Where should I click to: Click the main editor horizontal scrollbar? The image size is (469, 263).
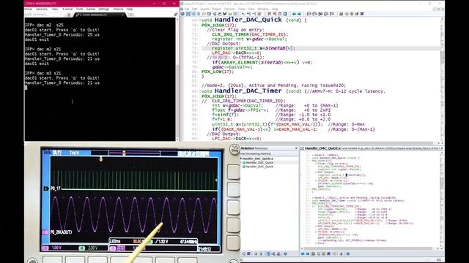311,143
